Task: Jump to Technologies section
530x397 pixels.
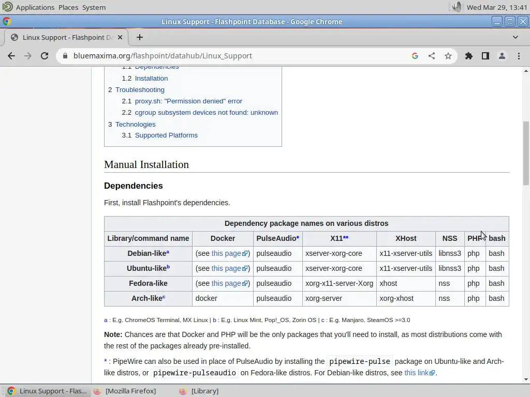Action: tap(135, 124)
